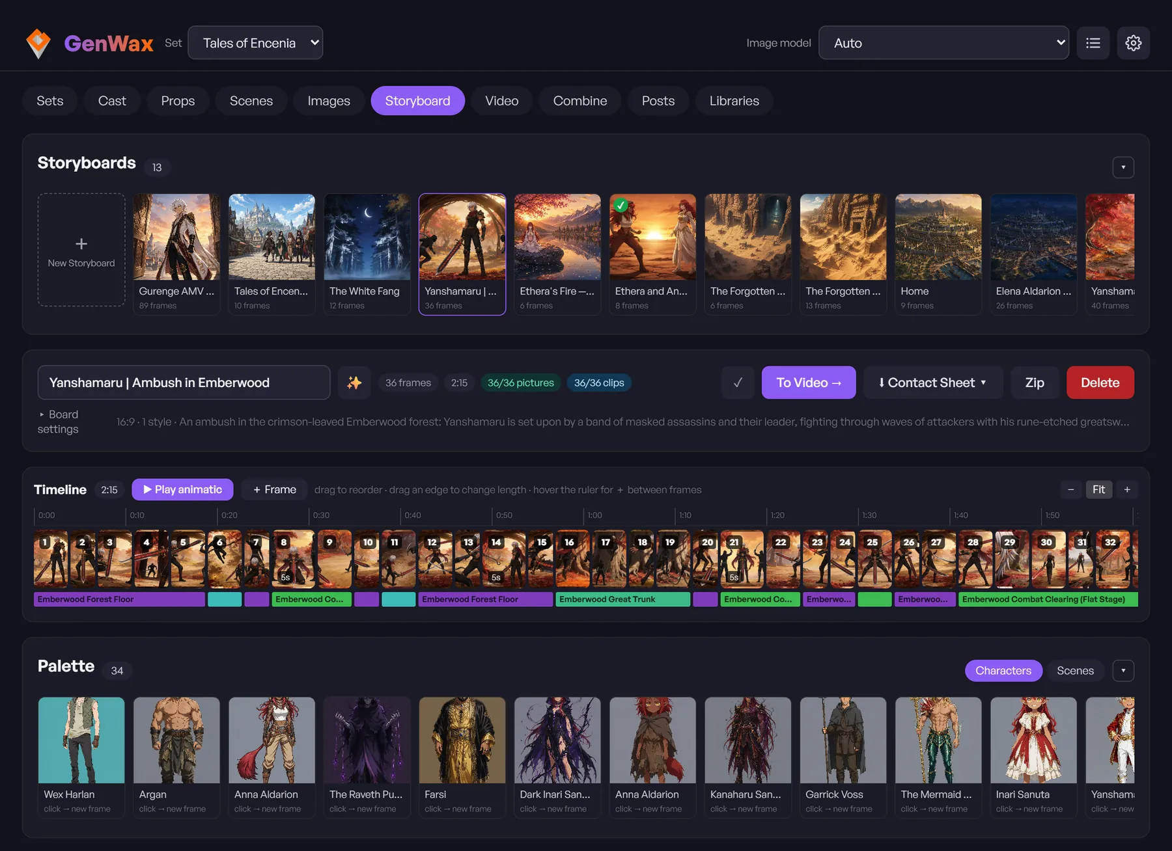The width and height of the screenshot is (1172, 851).
Task: Toggle Fit zoom for the timeline
Action: click(x=1099, y=489)
